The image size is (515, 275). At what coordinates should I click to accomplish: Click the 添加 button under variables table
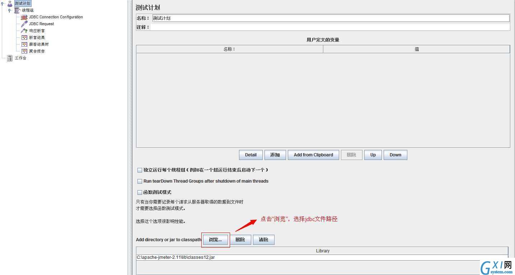point(275,155)
